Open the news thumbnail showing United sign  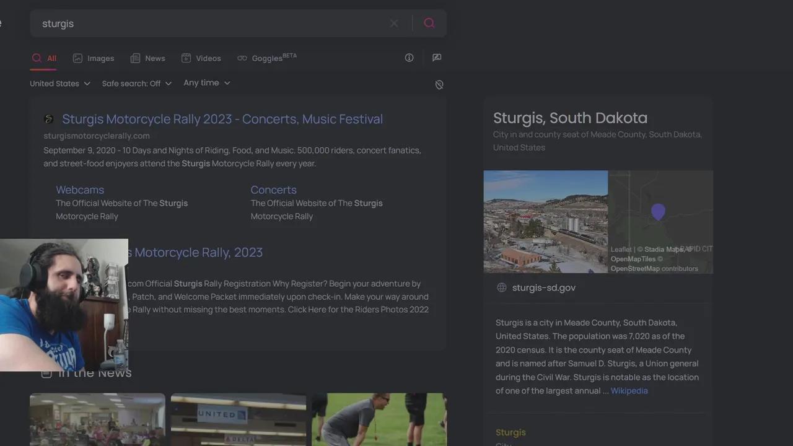click(239, 419)
